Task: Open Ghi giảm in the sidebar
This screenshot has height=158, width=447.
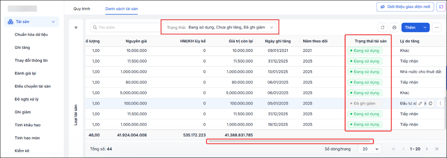Action: 23,112
